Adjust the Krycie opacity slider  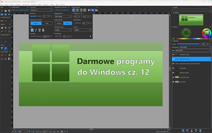(x=189, y=44)
